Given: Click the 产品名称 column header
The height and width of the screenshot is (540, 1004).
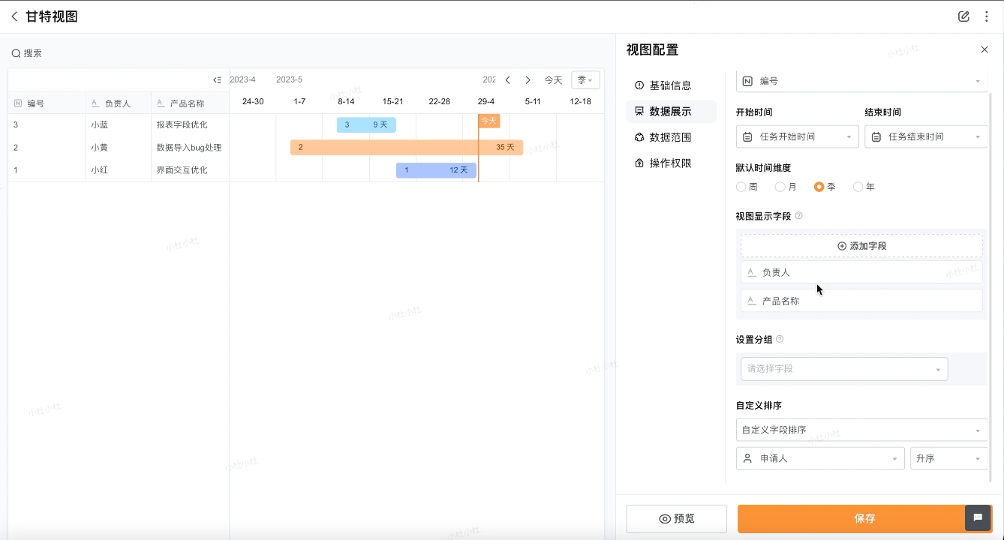Looking at the screenshot, I should [x=191, y=103].
